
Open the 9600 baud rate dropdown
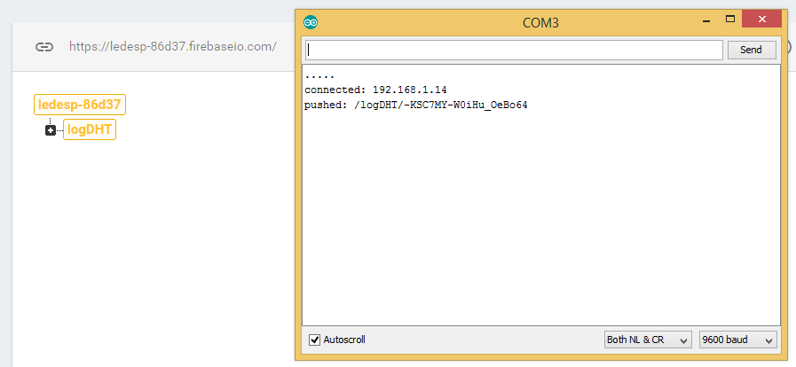(x=737, y=340)
